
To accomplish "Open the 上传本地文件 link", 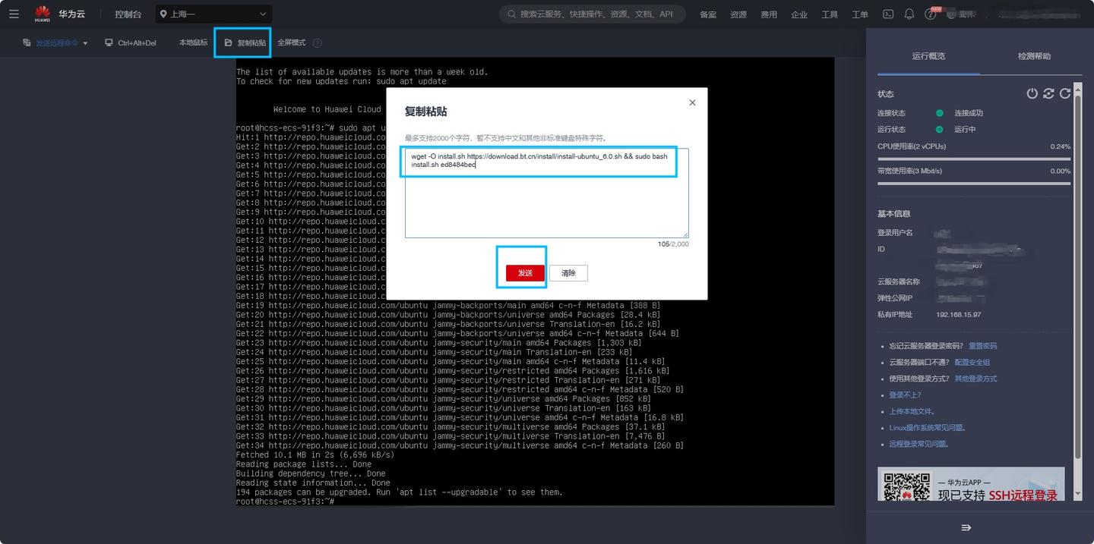I will point(912,411).
